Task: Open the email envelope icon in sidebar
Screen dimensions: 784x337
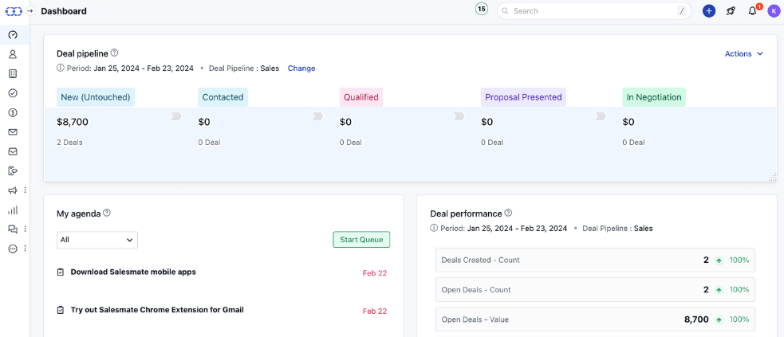Action: pos(13,131)
